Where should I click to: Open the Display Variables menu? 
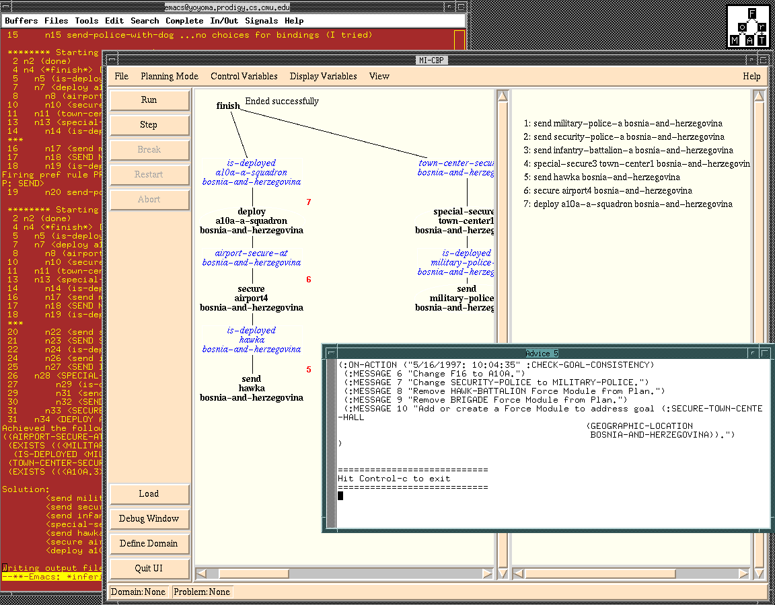pos(323,76)
